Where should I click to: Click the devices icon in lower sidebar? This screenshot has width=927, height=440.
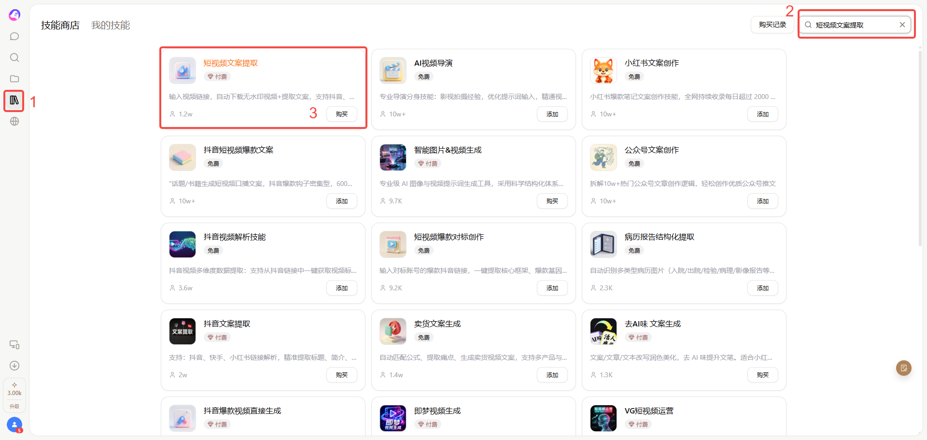click(x=14, y=344)
